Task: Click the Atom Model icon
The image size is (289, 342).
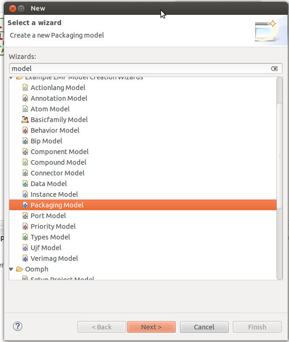Action: (25, 109)
